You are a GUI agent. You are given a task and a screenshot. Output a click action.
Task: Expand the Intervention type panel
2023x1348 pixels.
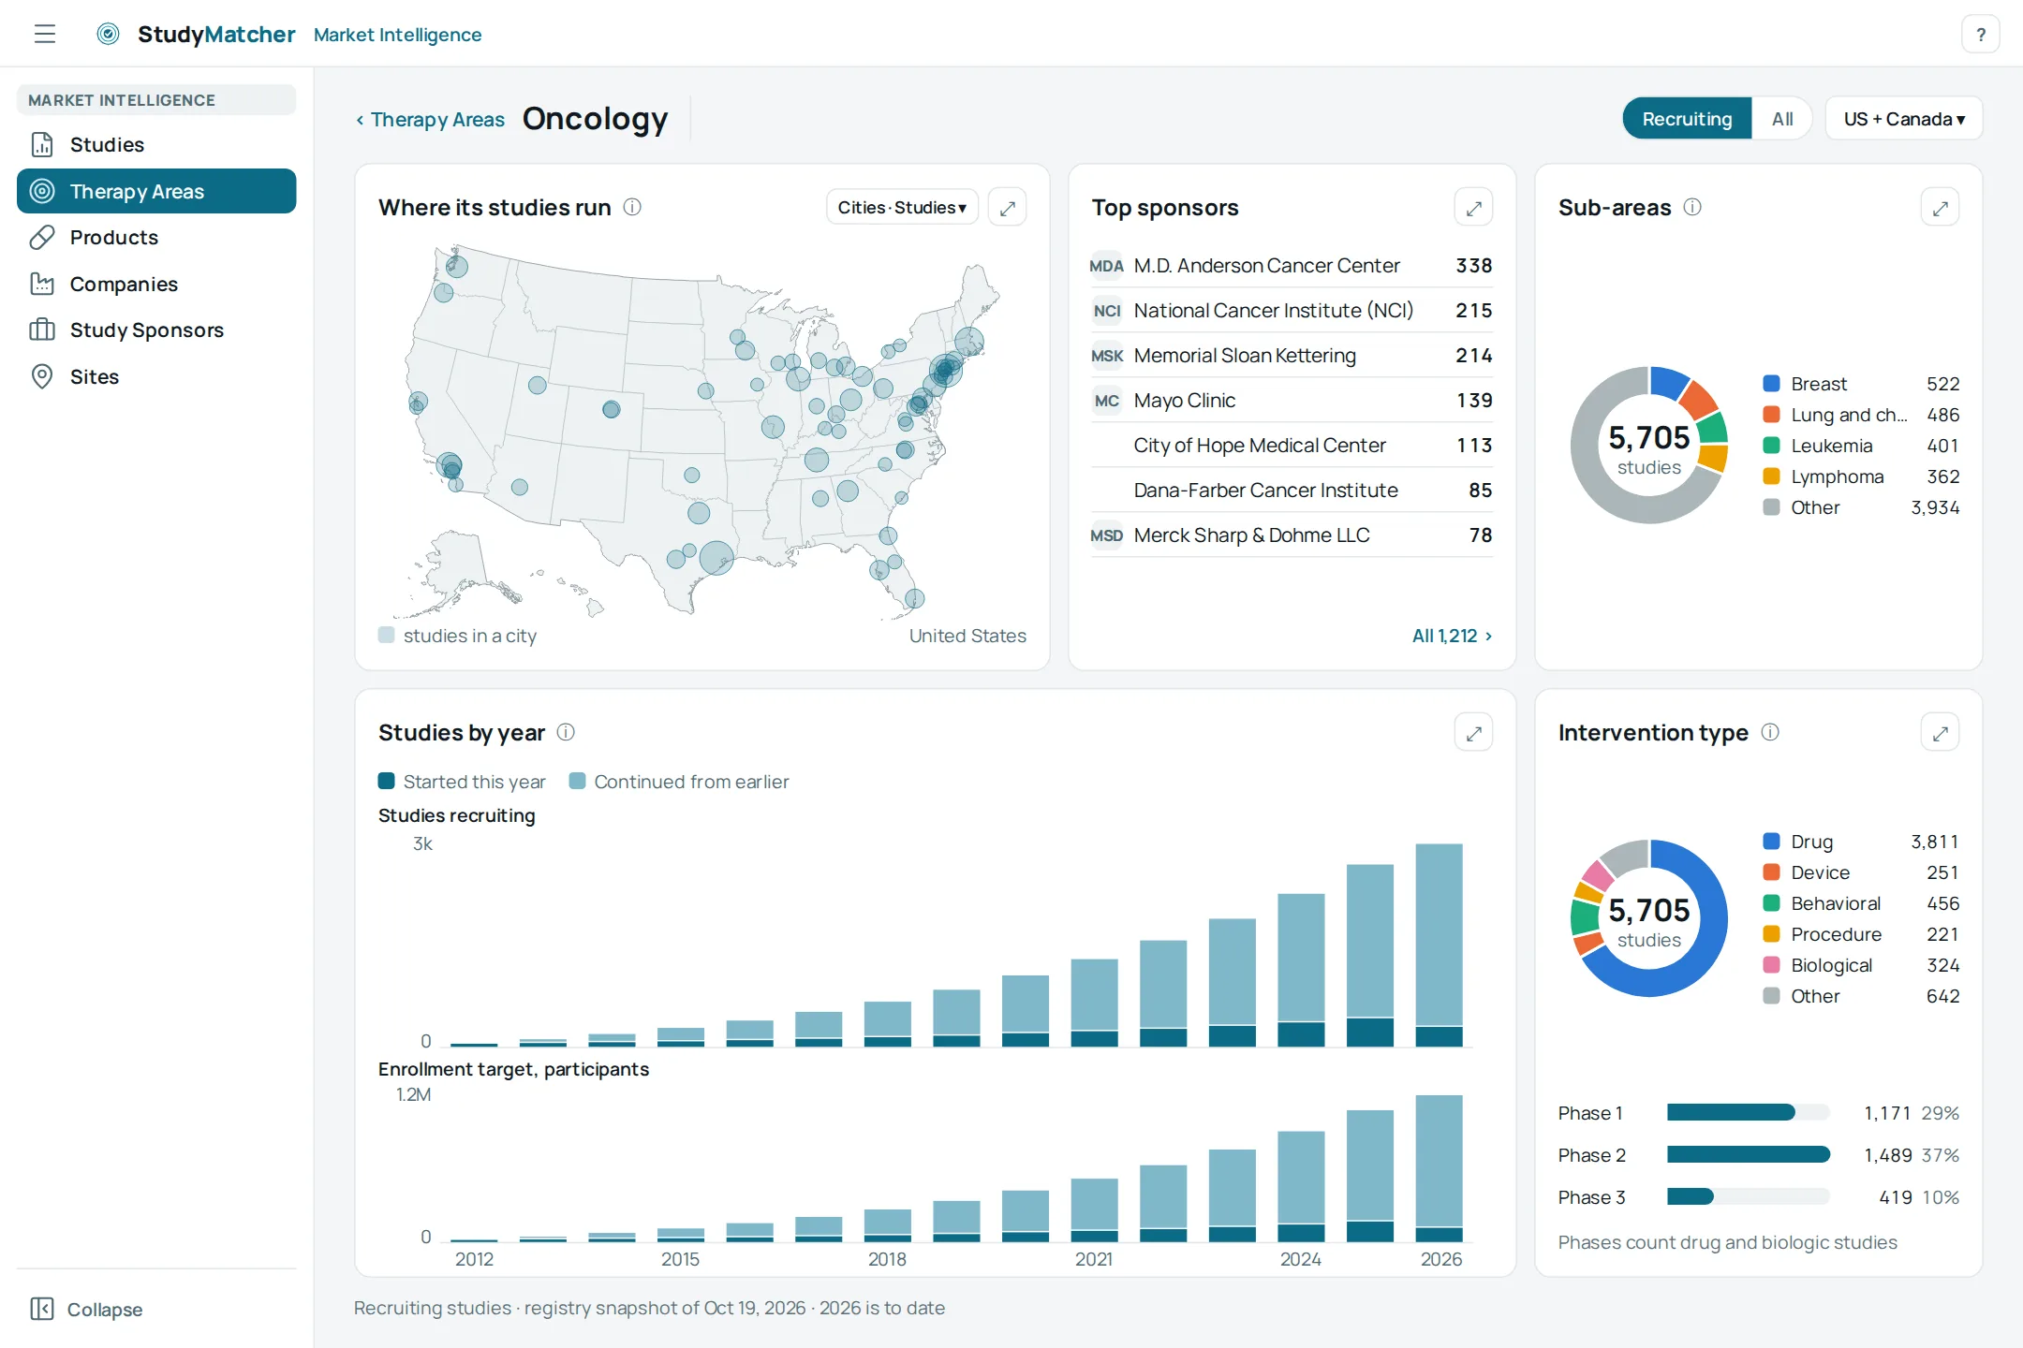pyautogui.click(x=1940, y=733)
